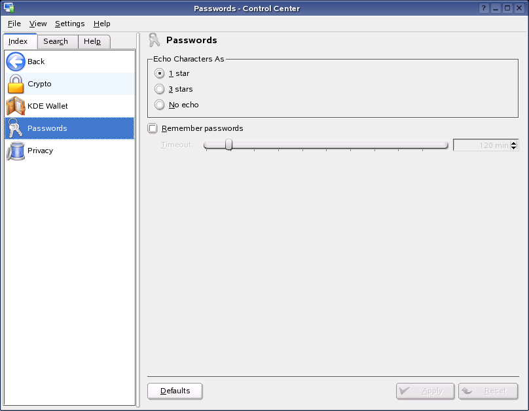
Task: Click the title bar help question mark
Action: pos(483,8)
